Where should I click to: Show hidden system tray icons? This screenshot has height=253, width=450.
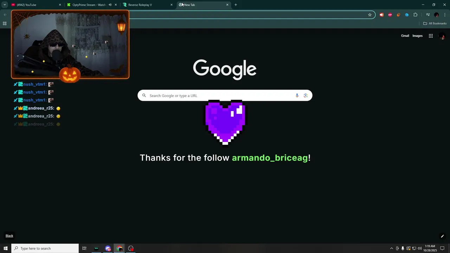392,248
